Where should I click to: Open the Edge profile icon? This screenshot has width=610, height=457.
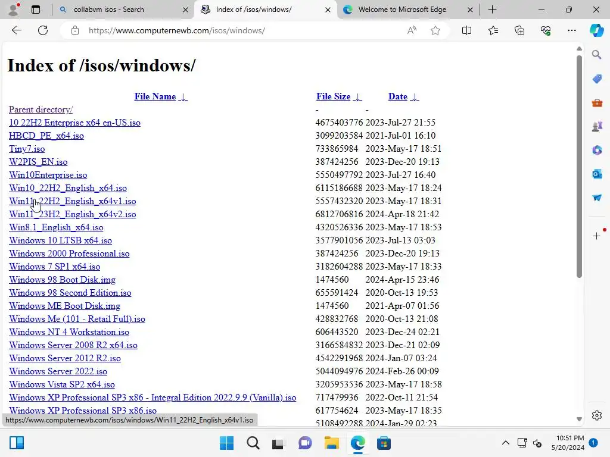click(13, 10)
